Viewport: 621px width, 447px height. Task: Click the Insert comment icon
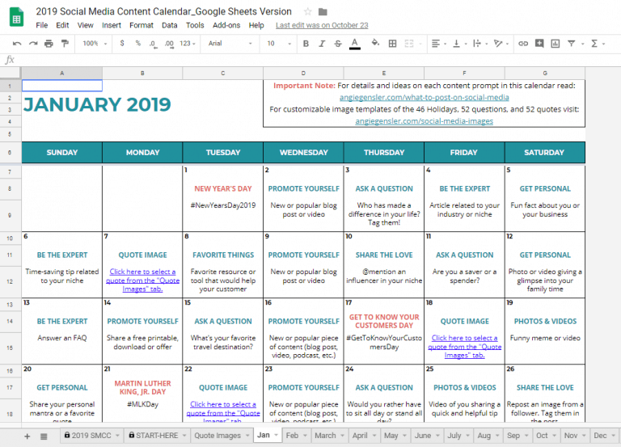click(x=539, y=43)
